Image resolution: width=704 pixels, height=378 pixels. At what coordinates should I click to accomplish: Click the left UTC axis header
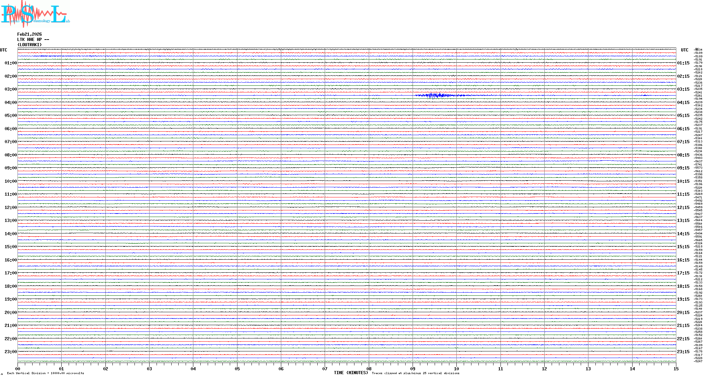(4, 50)
